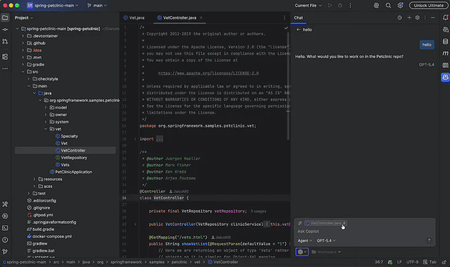Open the Apache license URL link
Viewport: 450px width, 267px height.
click(208, 73)
